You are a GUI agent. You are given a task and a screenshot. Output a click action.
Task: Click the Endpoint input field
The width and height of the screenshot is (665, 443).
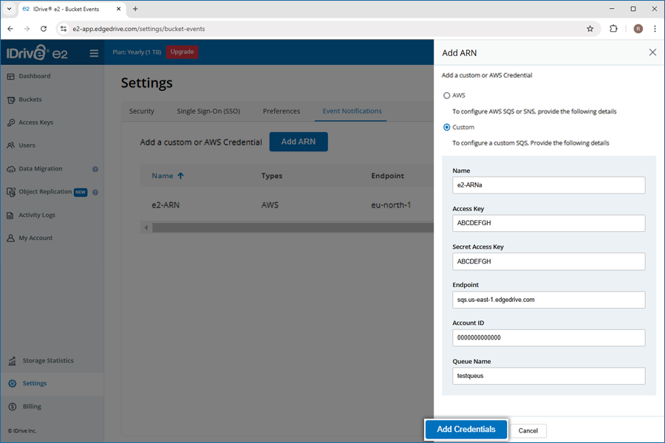tap(549, 300)
